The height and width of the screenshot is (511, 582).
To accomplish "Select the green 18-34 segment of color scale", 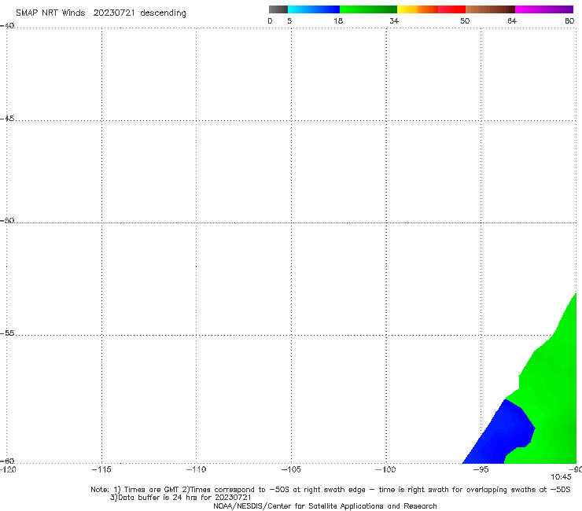I will click(368, 9).
